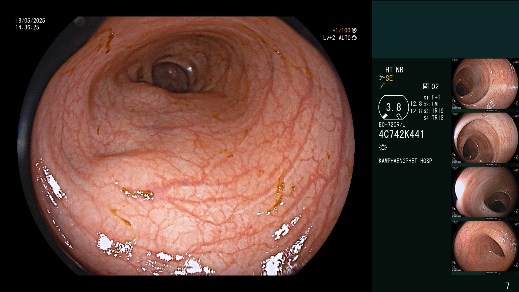This screenshot has height=292, width=519.
Task: Click the scope diameter 3.8 diagram
Action: coord(393,107)
